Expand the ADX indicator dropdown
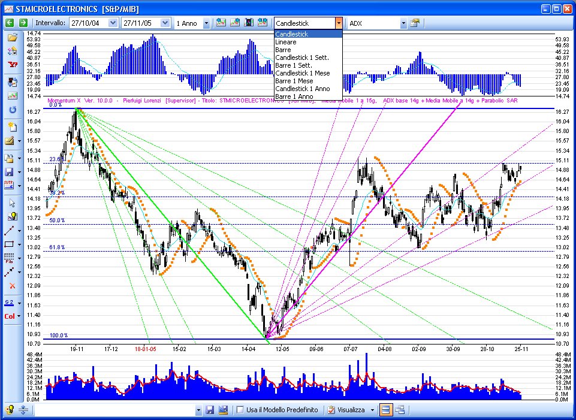This screenshot has width=576, height=420. pos(403,23)
